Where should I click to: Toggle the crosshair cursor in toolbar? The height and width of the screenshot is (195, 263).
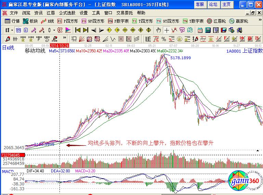(x=166, y=30)
